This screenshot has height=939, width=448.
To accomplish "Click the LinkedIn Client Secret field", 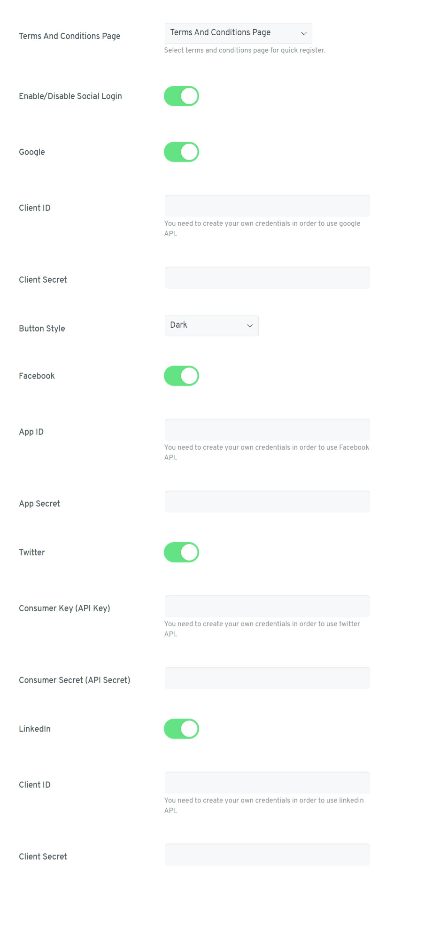I will pos(267,854).
